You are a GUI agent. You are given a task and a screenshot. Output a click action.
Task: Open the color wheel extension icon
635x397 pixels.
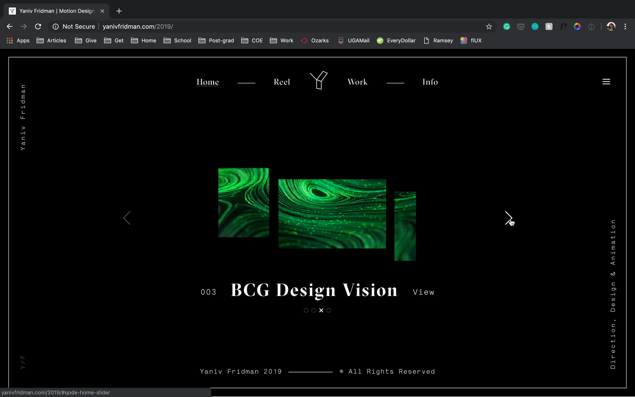577,26
